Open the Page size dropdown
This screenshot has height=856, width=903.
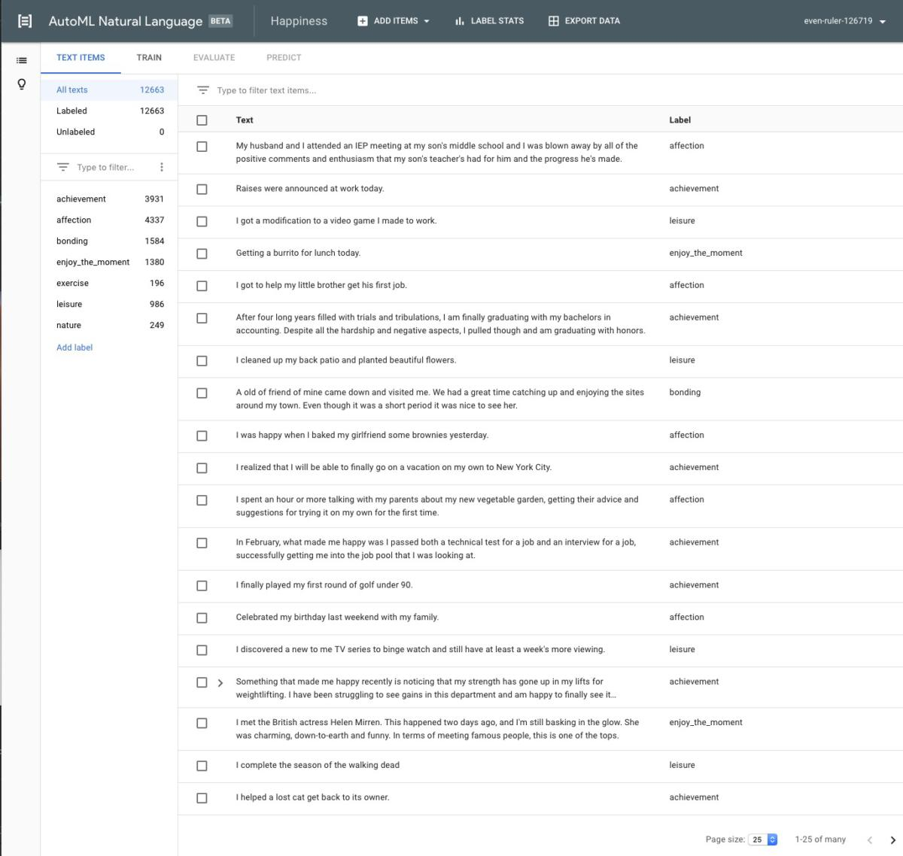762,839
